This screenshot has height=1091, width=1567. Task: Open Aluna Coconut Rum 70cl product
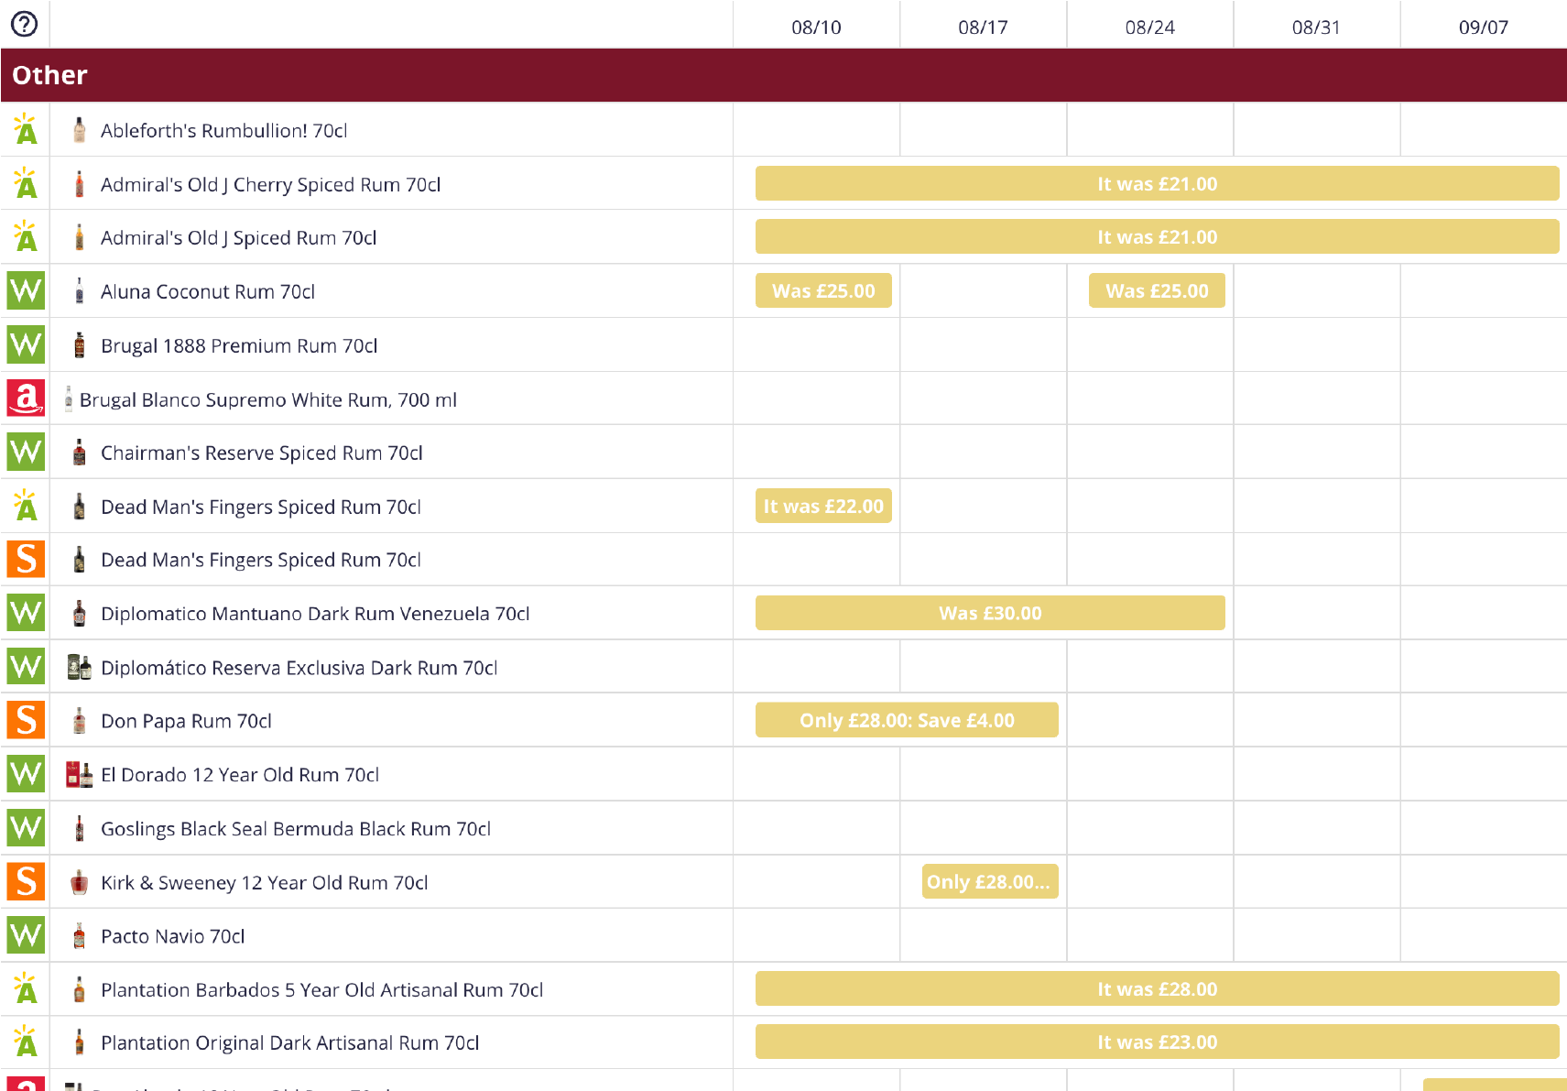(208, 292)
